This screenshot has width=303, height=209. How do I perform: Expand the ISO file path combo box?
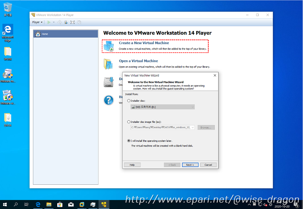pos(192,127)
